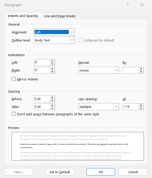Image resolution: width=152 pixels, height=178 pixels.
Task: Click the Right indentation input field
Action: (x=42, y=70)
